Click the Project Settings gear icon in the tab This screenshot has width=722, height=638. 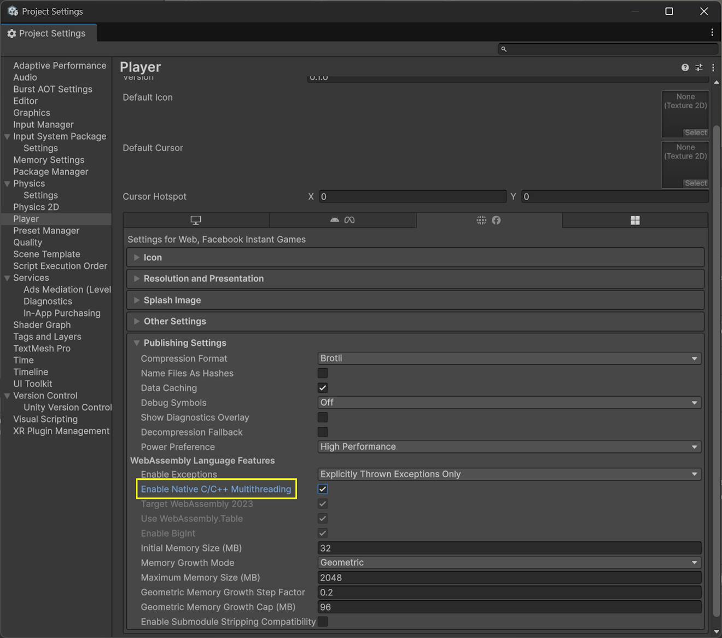click(11, 33)
